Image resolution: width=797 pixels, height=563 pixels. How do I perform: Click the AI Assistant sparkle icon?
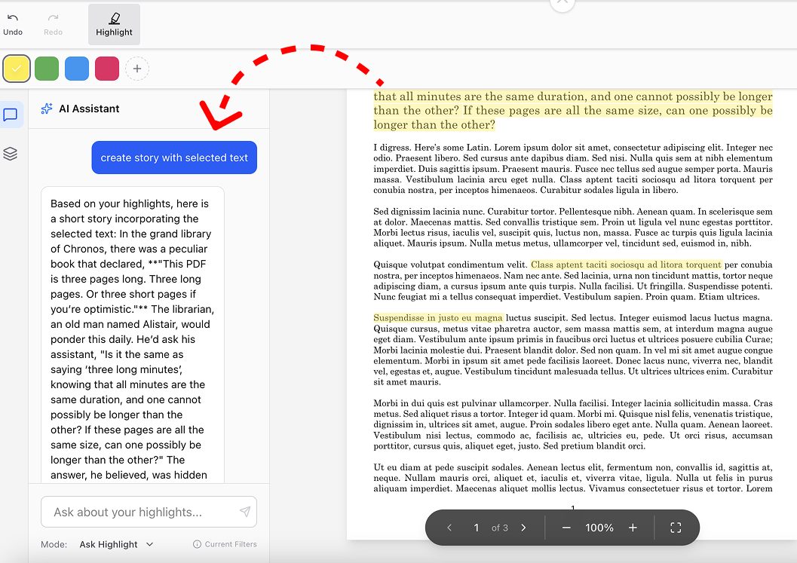(46, 108)
